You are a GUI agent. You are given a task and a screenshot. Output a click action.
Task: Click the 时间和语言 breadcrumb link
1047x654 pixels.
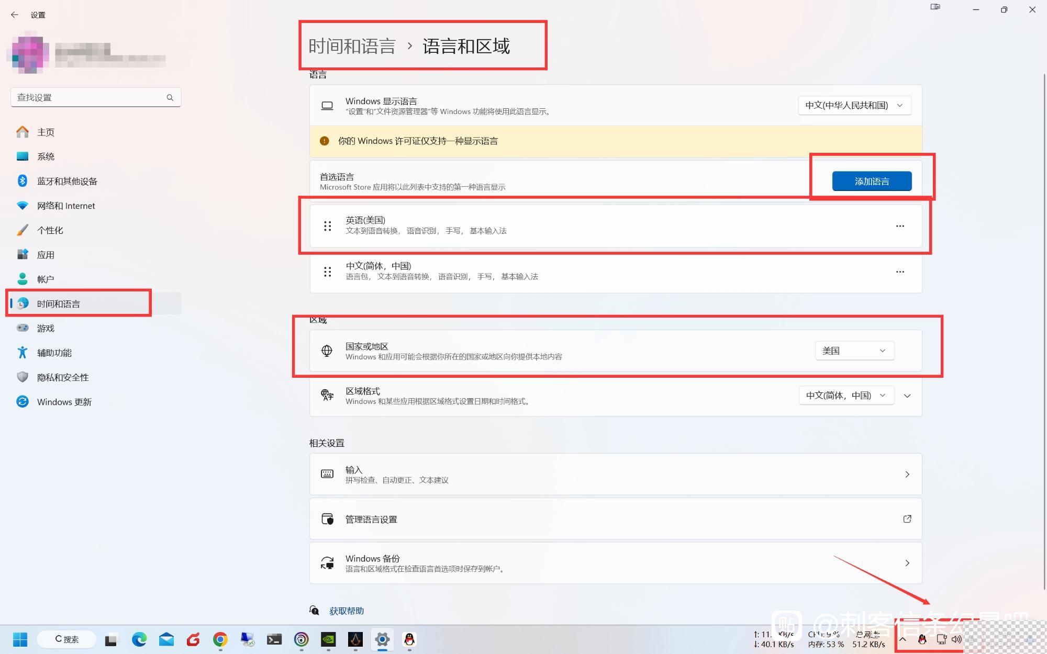tap(352, 46)
